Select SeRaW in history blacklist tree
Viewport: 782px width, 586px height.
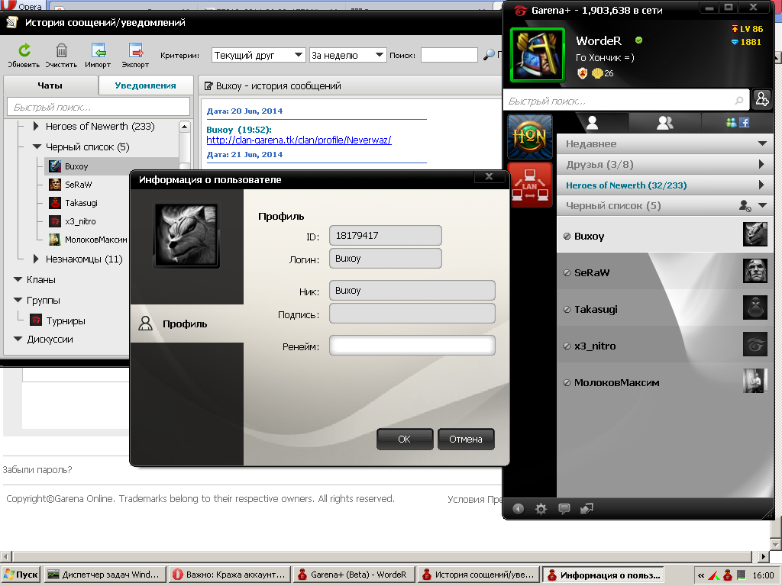click(x=79, y=185)
